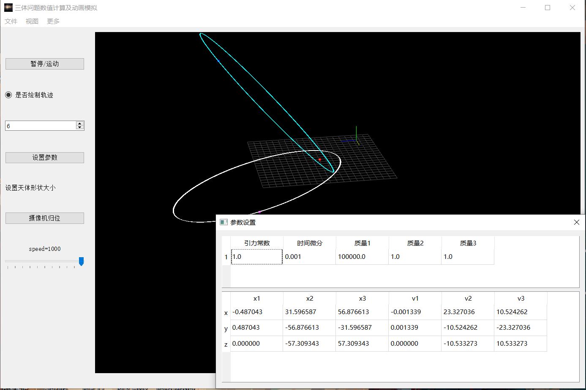Click the 参数设置 dialog window icon
Image resolution: width=586 pixels, height=390 pixels.
(x=224, y=222)
